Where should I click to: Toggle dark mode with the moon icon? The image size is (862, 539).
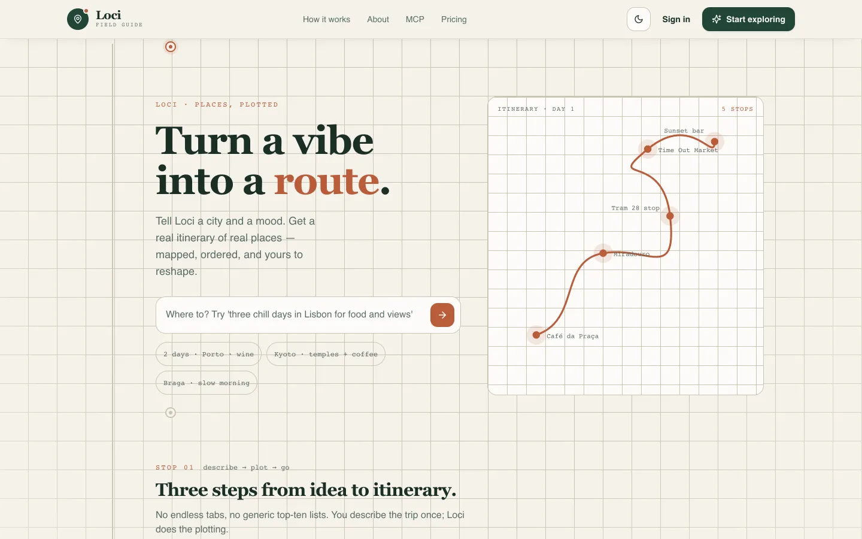click(x=639, y=19)
